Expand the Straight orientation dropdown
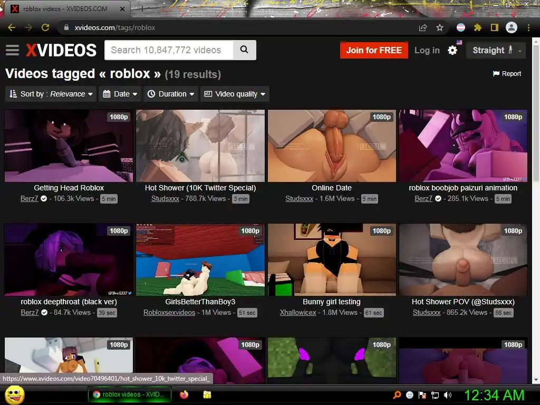The image size is (540, 405). coord(496,50)
